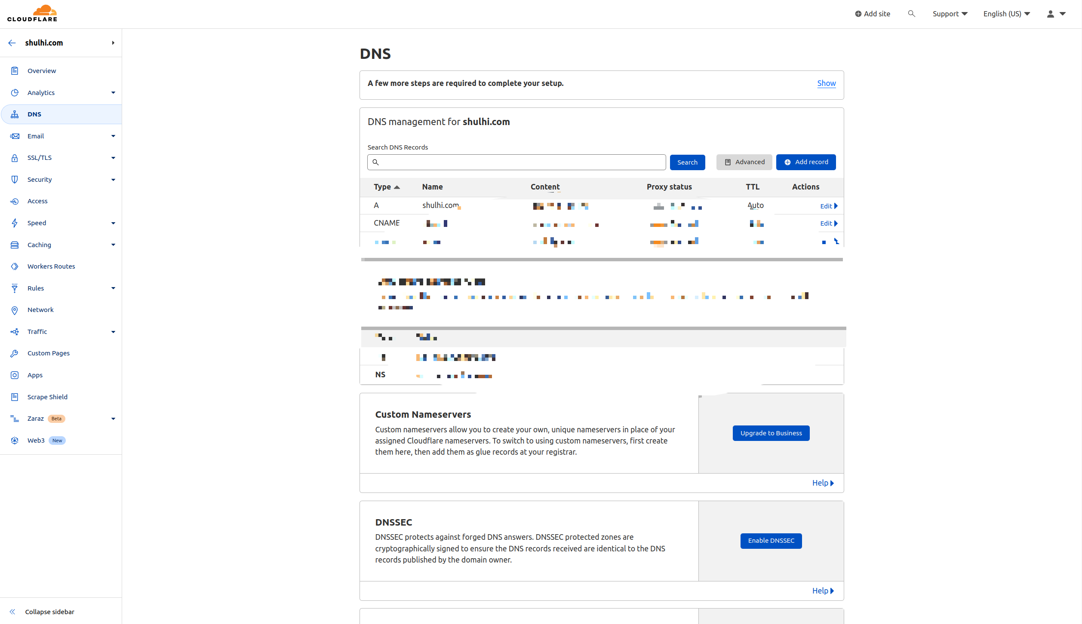Image resolution: width=1082 pixels, height=624 pixels.
Task: Click the Add record button
Action: 805,162
